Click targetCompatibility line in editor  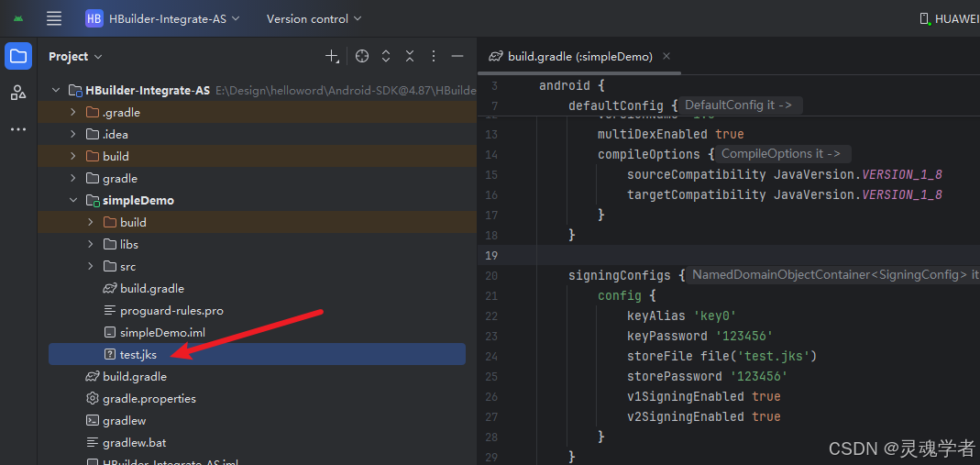pos(785,194)
